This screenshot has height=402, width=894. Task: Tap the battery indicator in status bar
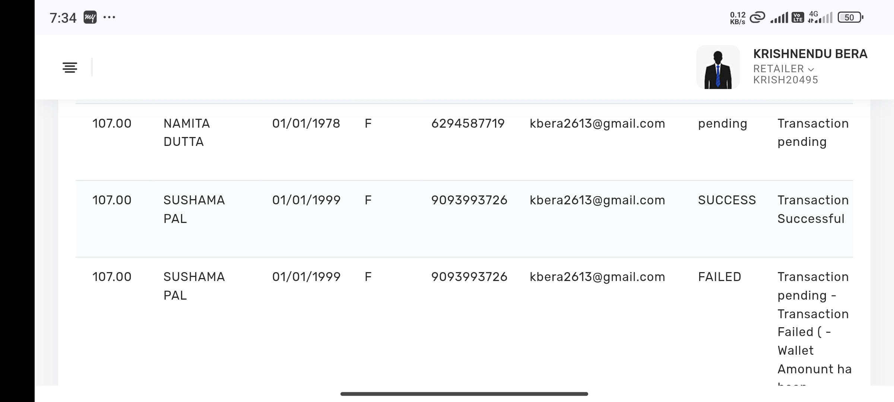tap(850, 17)
